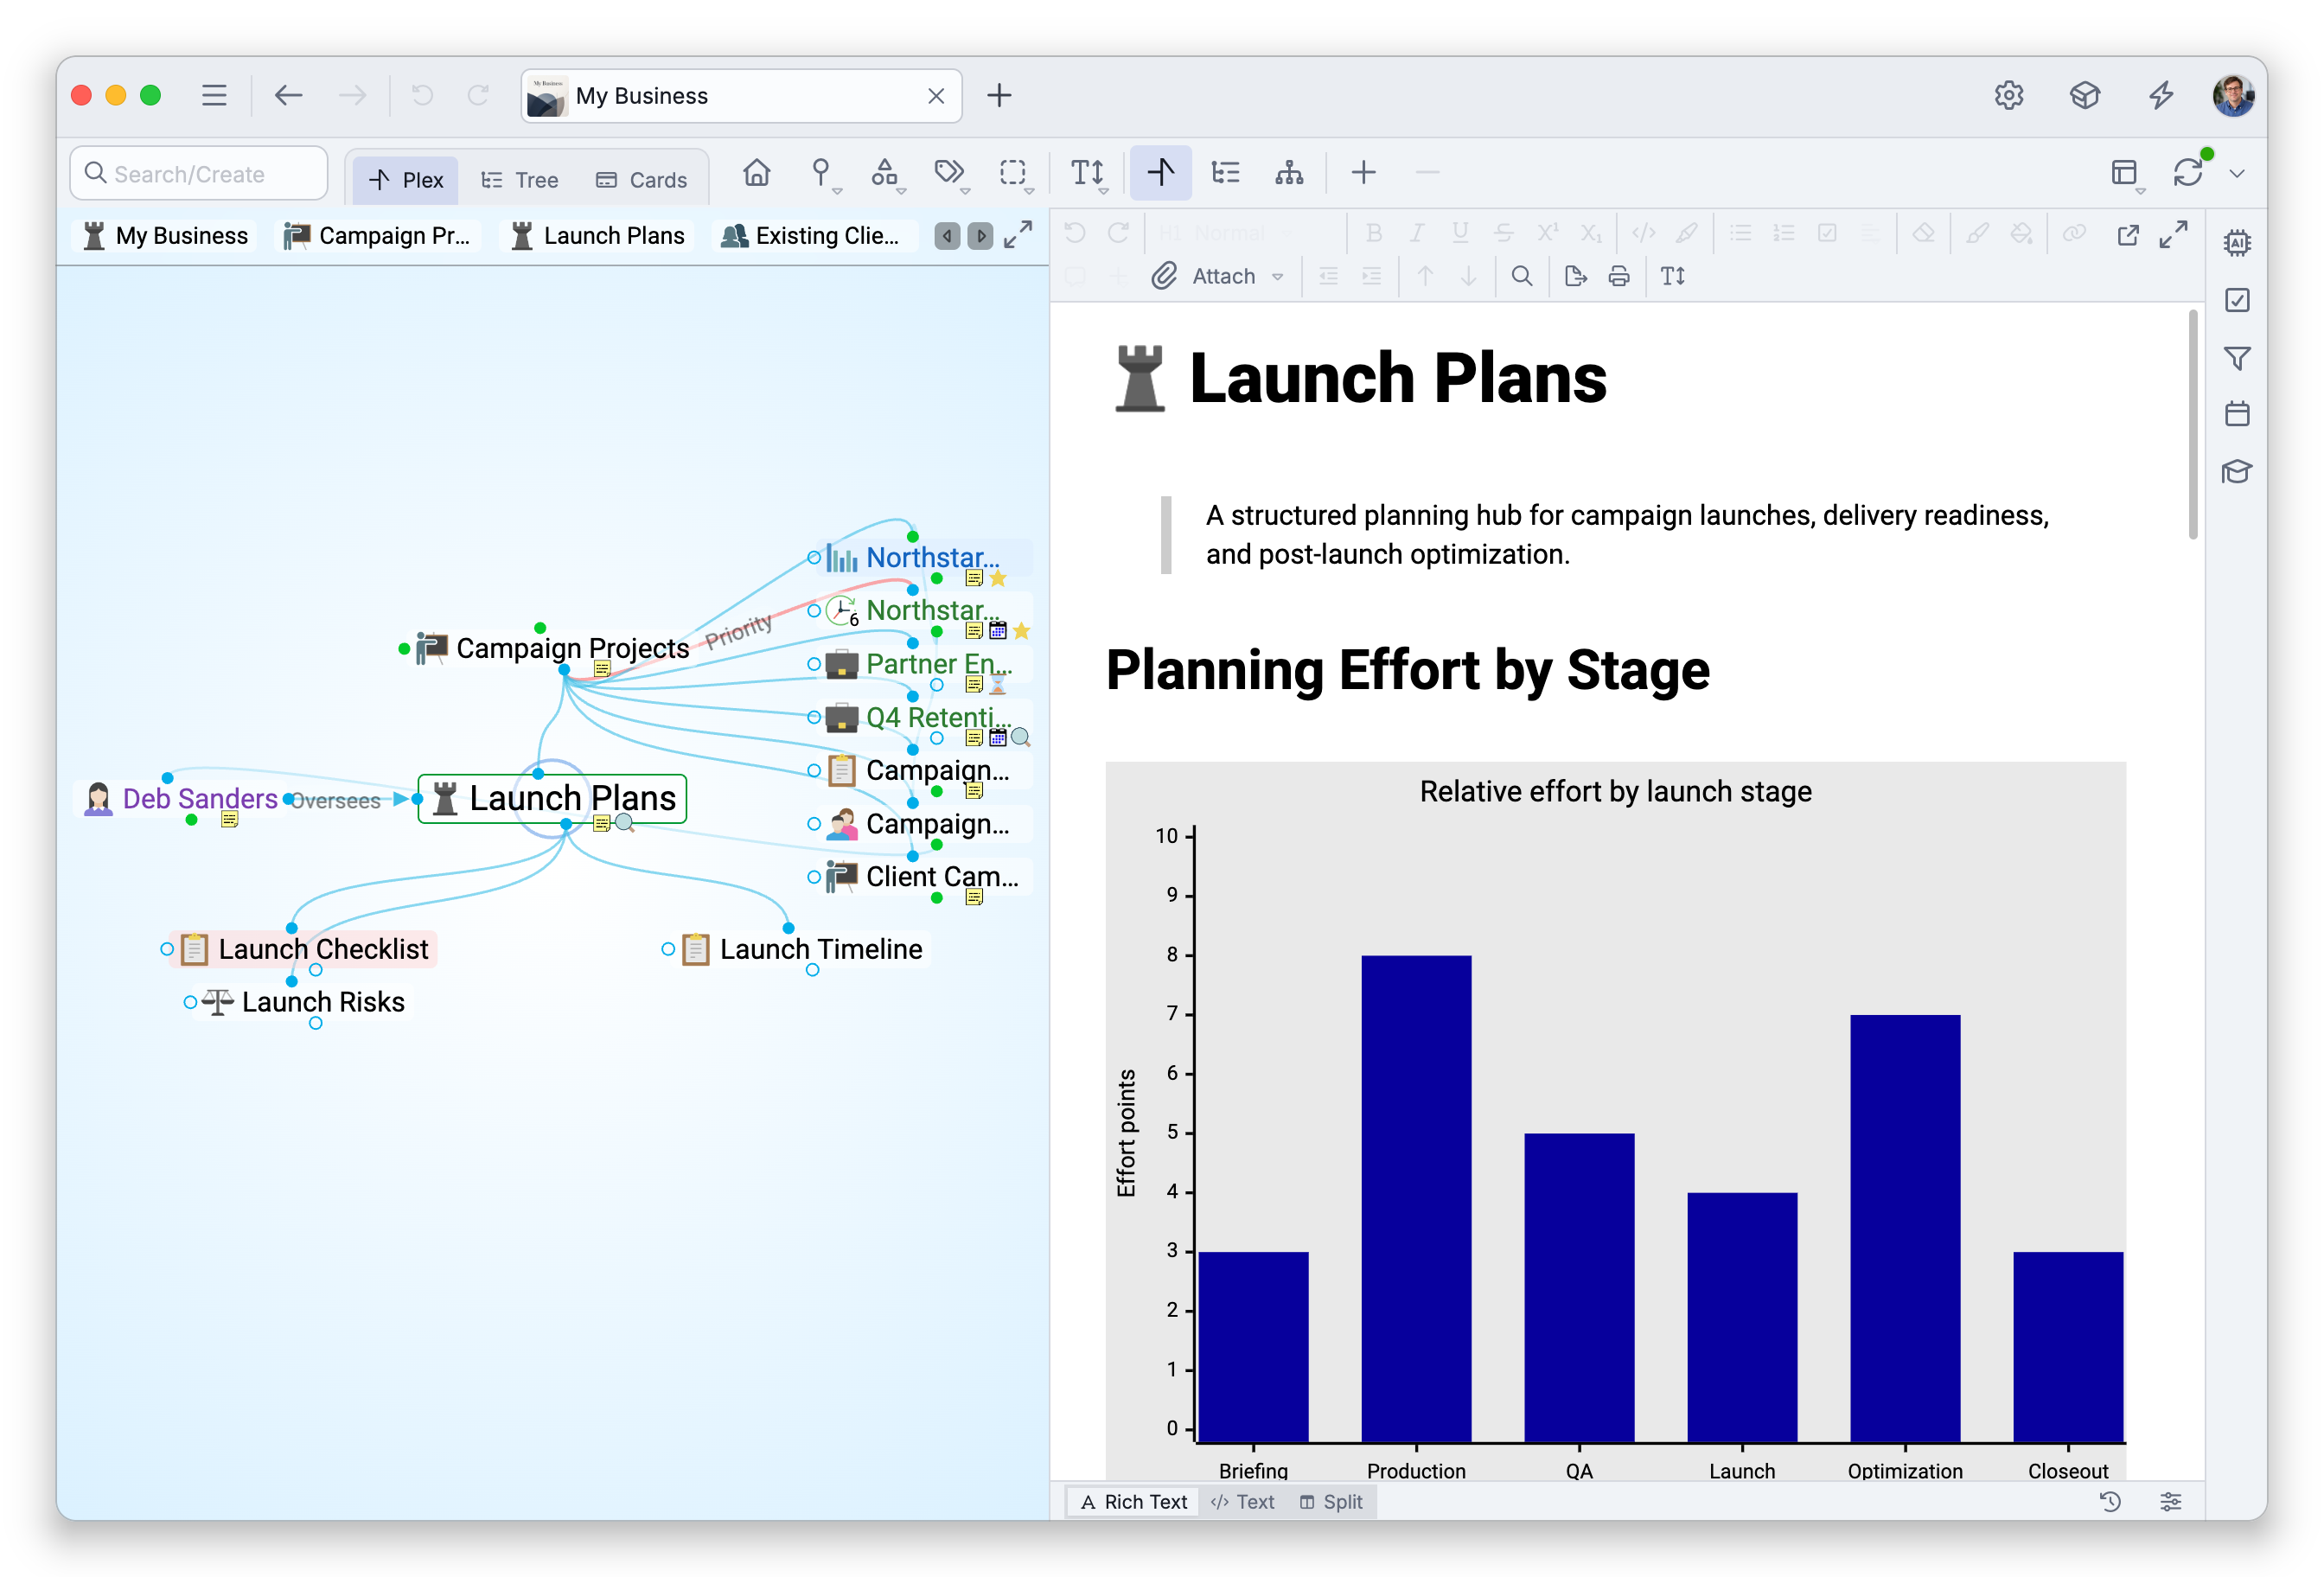This screenshot has height=1577, width=2324.
Task: Open the settings gear icon
Action: coord(2008,96)
